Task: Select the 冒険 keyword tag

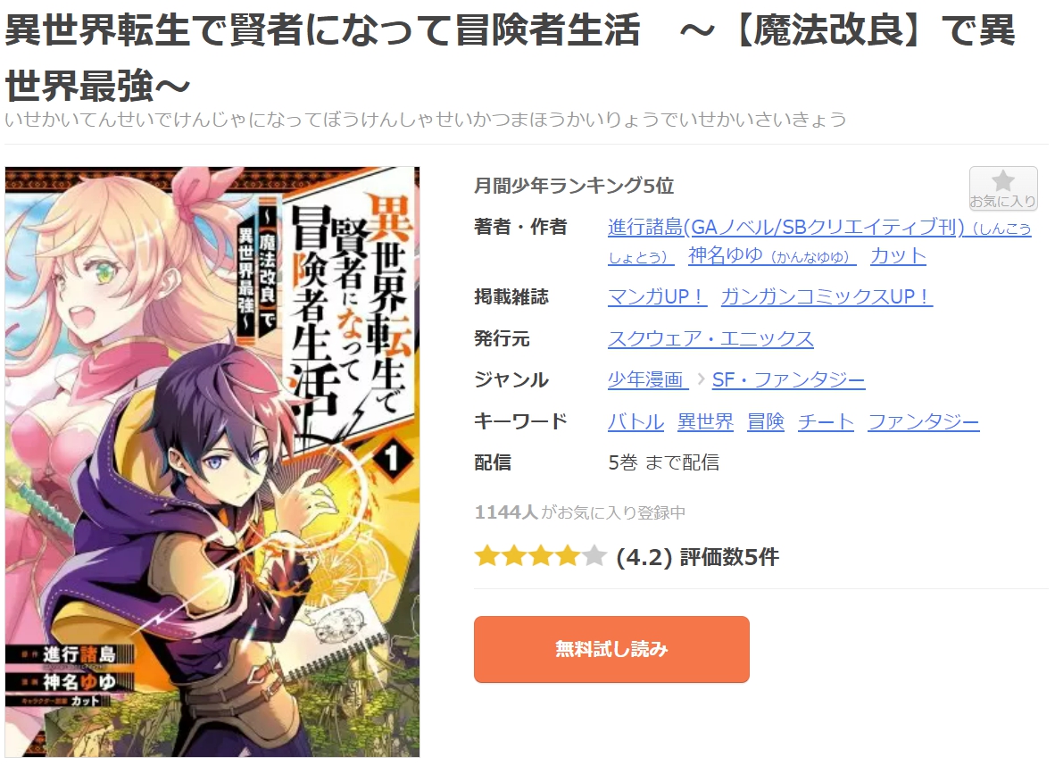Action: (766, 421)
